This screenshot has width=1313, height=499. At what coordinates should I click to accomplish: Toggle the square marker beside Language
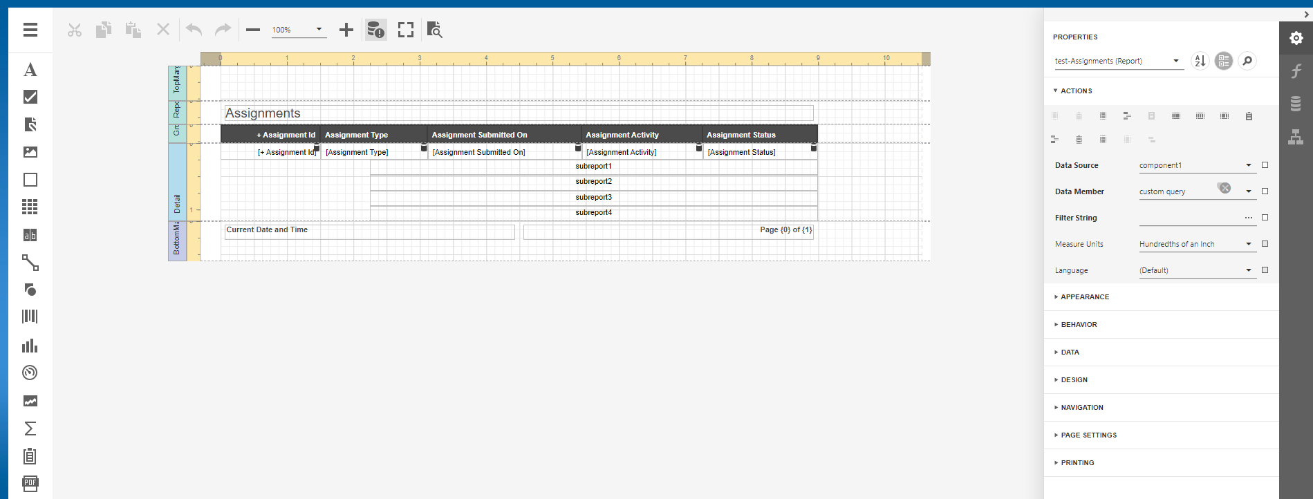(x=1265, y=270)
